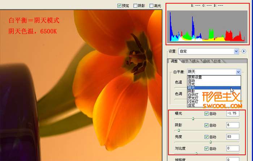
Task: Click the R G B readout text
Action: click(207, 6)
